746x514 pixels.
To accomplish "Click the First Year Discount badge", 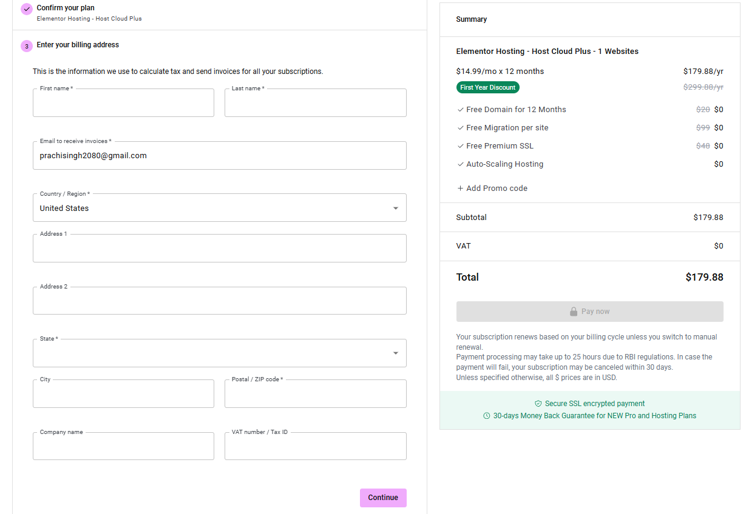I will (x=487, y=87).
